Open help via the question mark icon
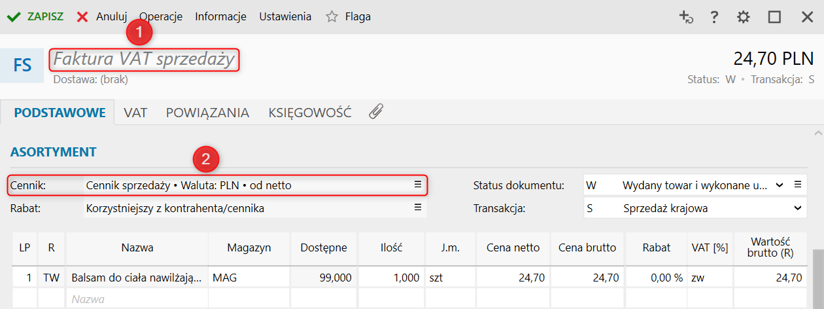Viewport: 824px width, 309px height. (715, 18)
